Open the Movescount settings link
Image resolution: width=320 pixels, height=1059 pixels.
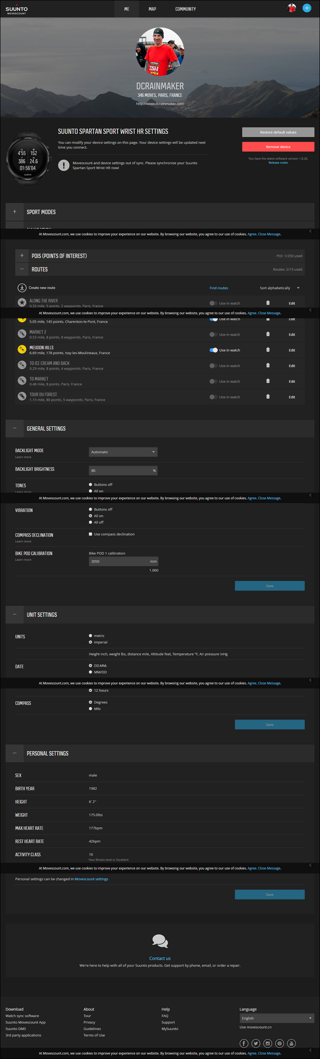click(x=91, y=879)
